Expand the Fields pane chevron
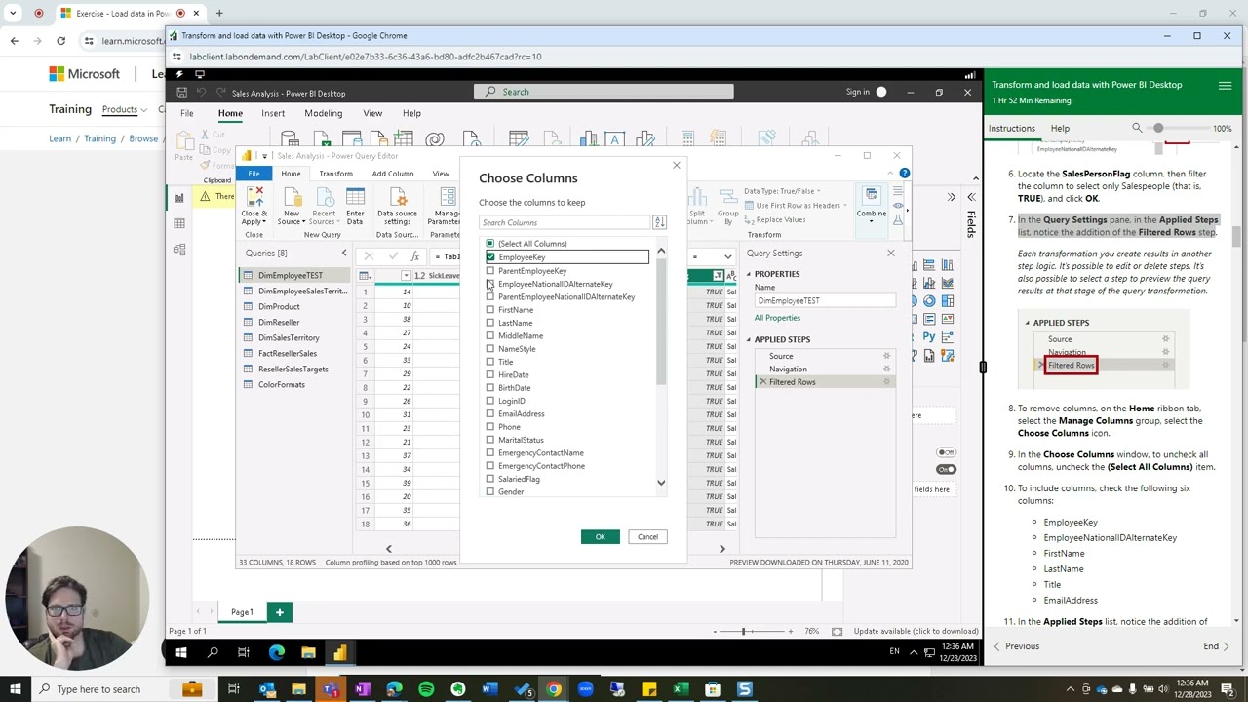 (x=971, y=196)
